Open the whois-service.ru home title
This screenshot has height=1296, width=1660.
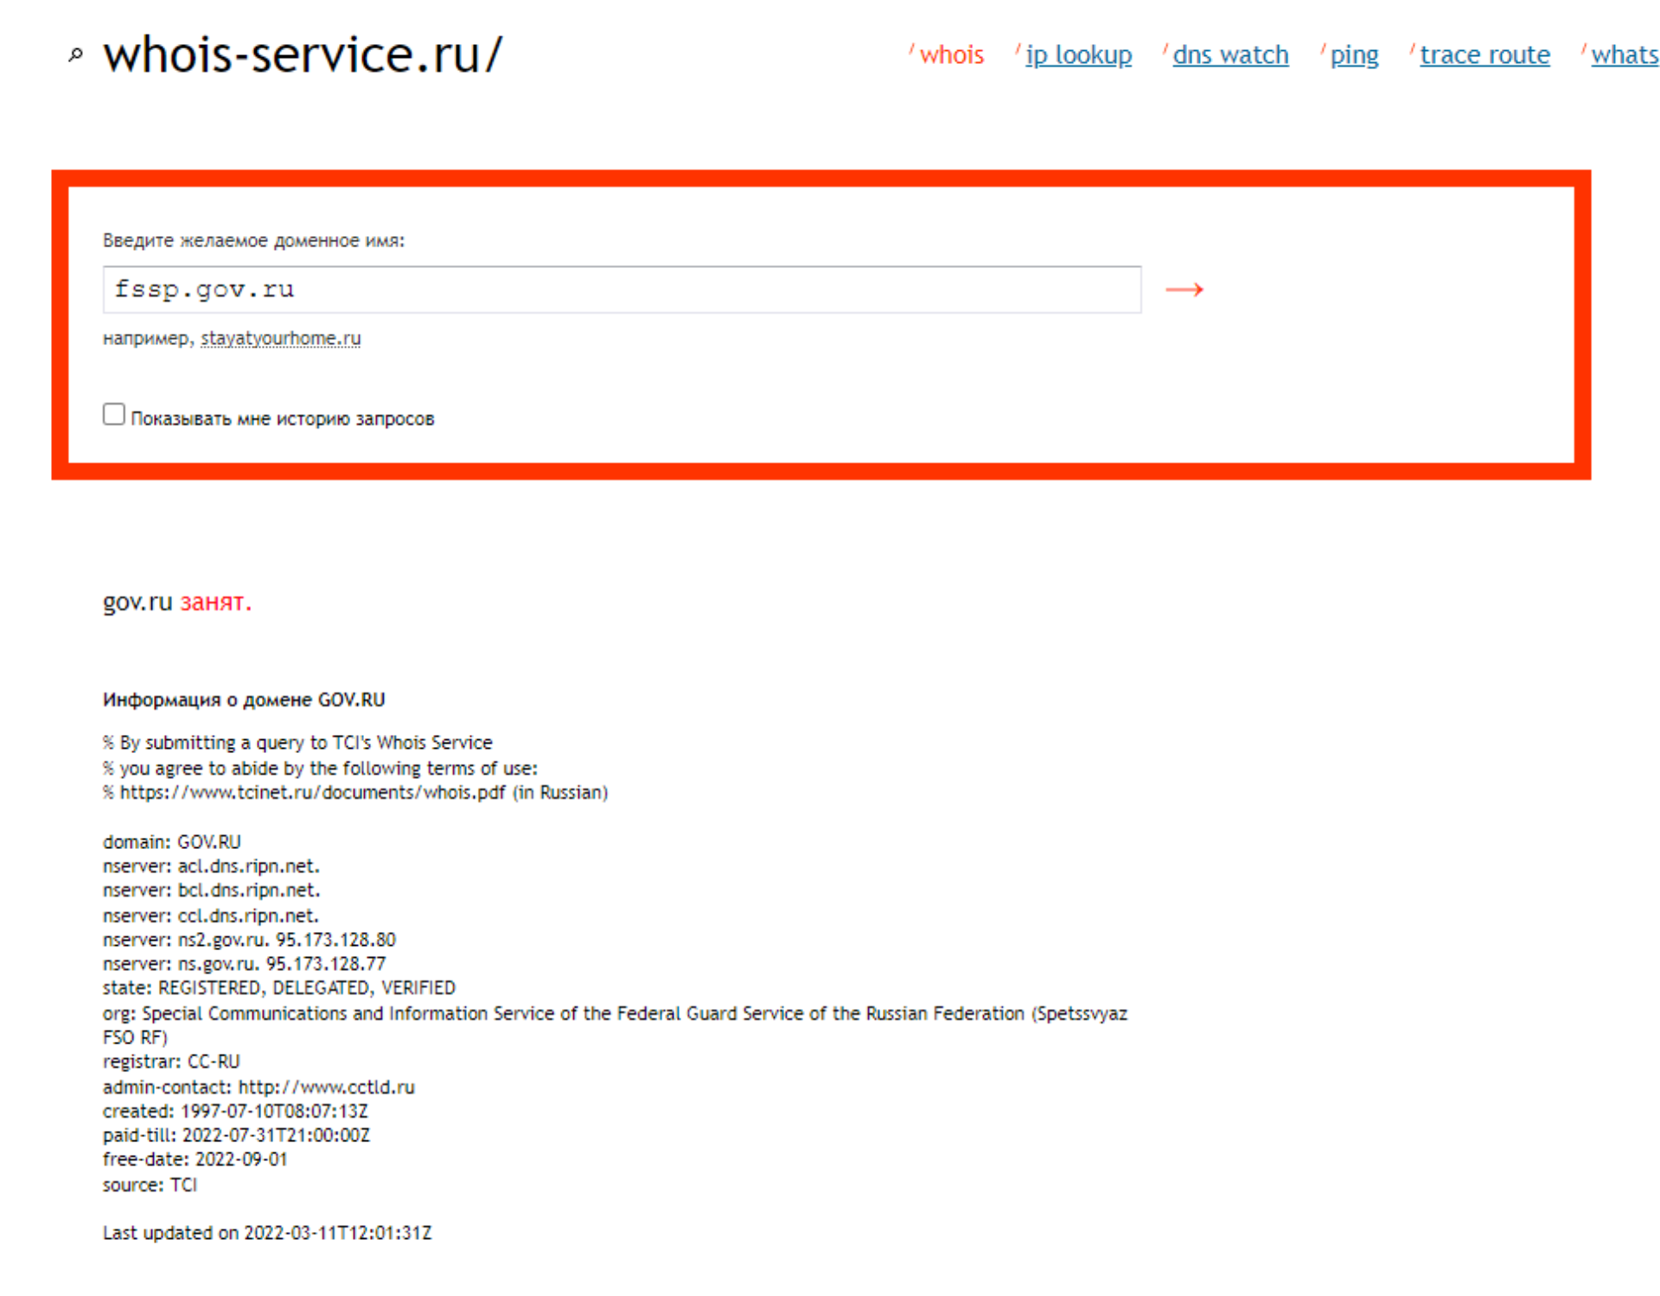302,55
